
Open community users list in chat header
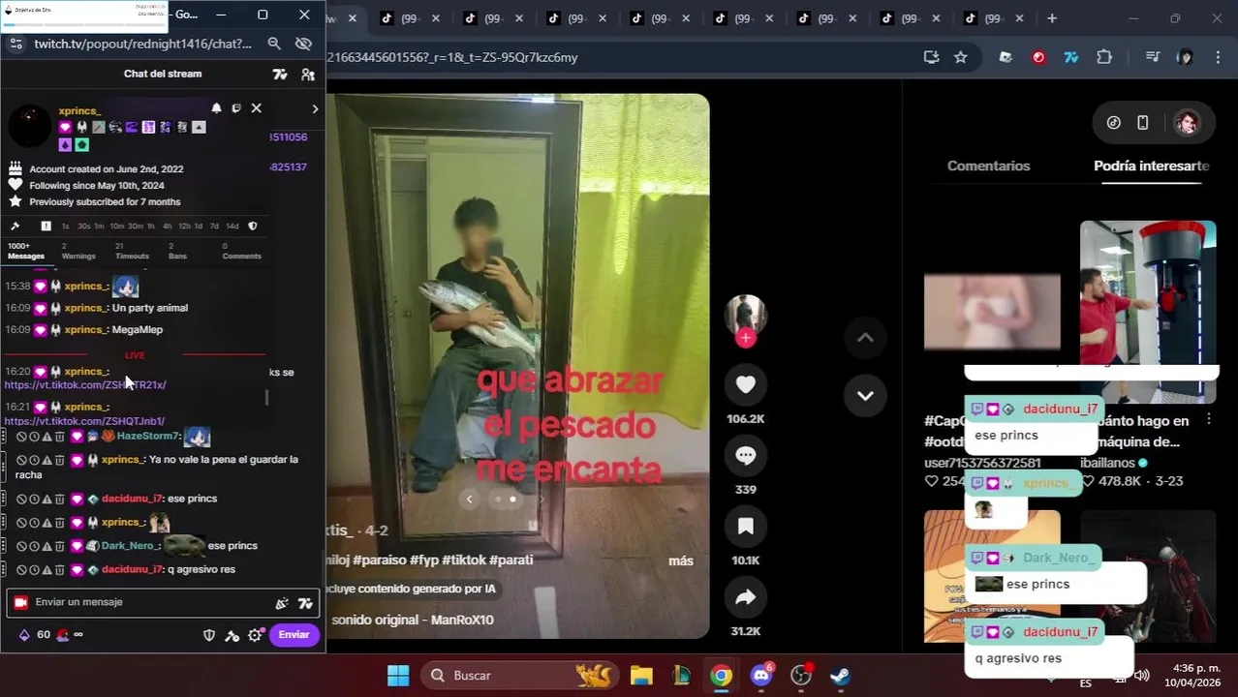point(308,74)
